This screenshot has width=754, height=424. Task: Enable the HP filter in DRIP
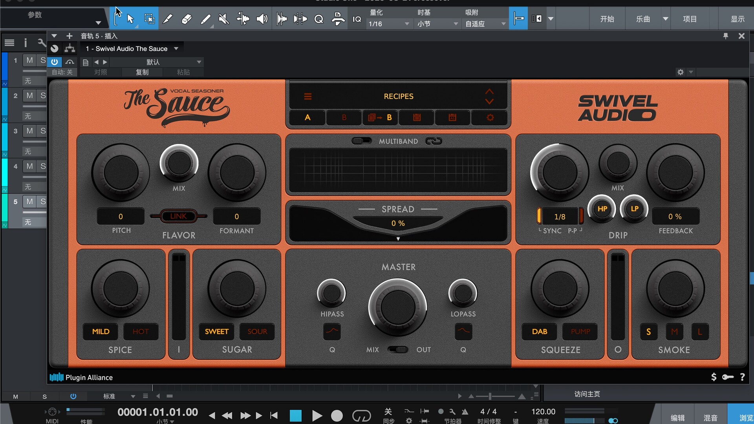[602, 209]
